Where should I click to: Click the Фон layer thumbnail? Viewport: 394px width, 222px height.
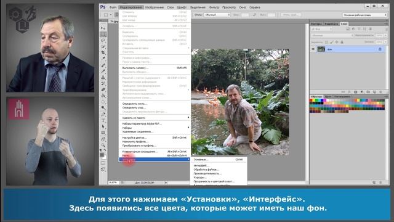click(x=321, y=49)
